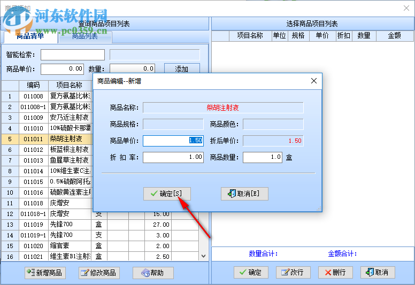Click the 商品单价 field showing 1.50
Image resolution: width=415 pixels, height=285 pixels.
pos(173,141)
